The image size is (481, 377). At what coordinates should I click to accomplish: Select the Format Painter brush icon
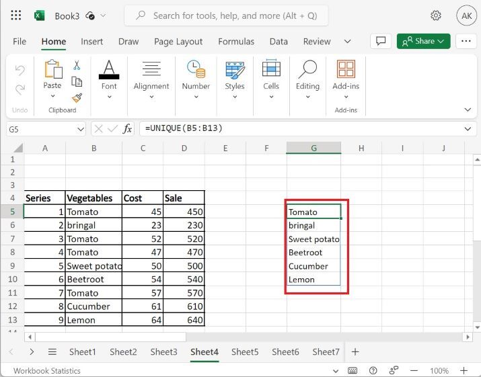coord(77,98)
